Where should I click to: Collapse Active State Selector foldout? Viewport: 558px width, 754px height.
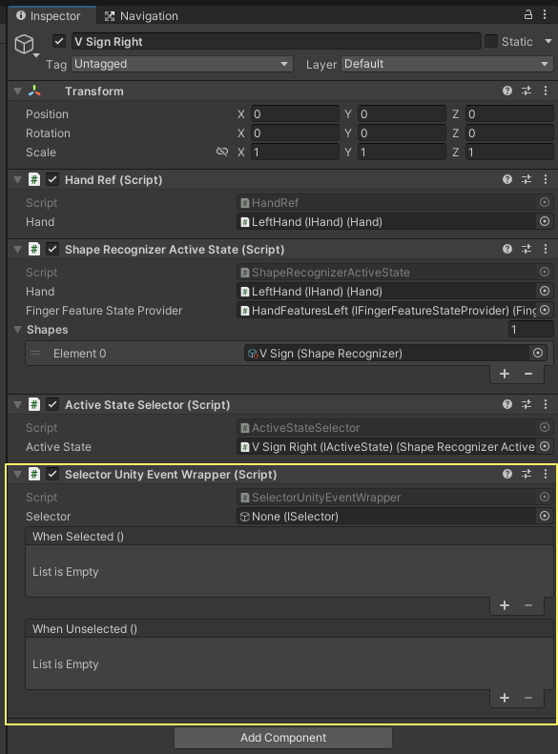click(18, 405)
